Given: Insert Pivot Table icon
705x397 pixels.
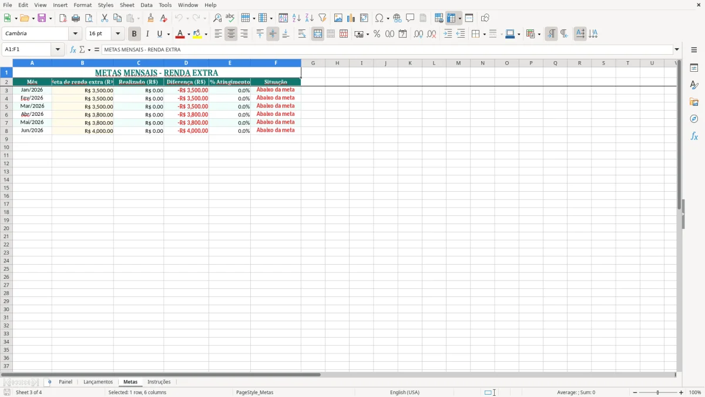Looking at the screenshot, I should [364, 18].
